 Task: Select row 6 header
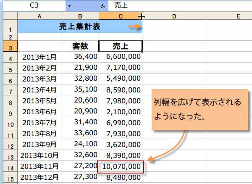pyautogui.click(x=10, y=79)
